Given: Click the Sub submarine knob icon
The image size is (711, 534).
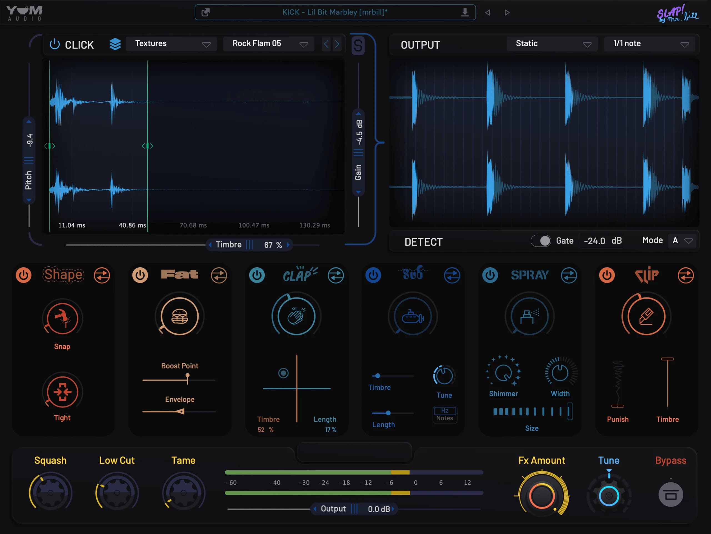Looking at the screenshot, I should [413, 316].
